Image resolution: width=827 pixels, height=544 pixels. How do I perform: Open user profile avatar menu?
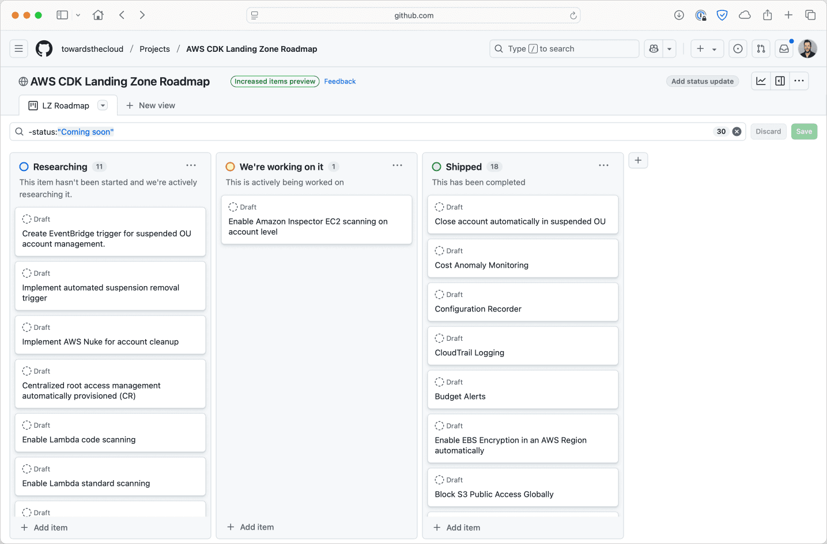[x=807, y=49]
